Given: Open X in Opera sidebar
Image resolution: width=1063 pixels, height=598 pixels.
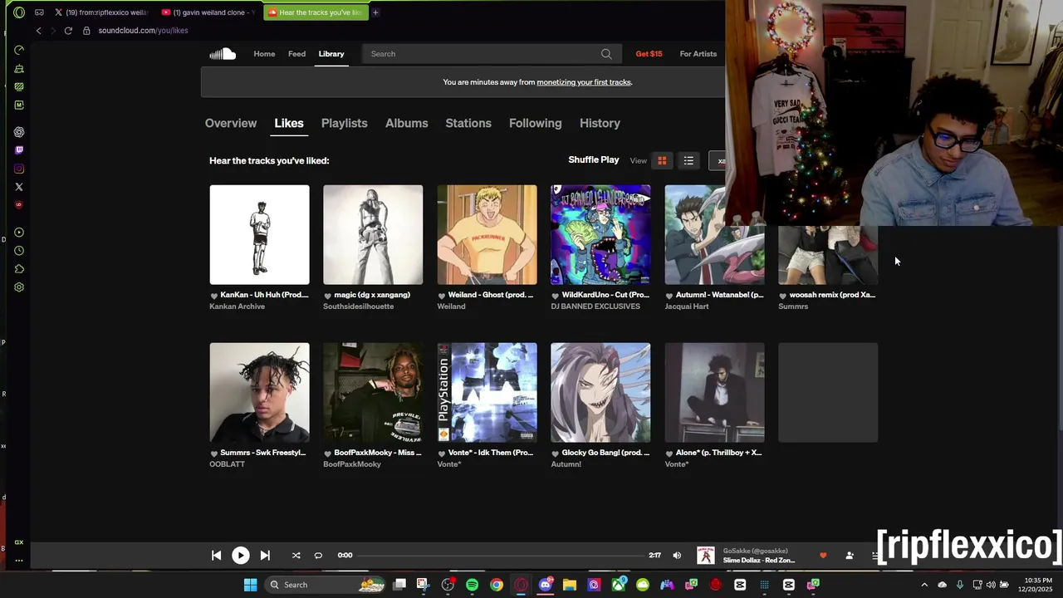Looking at the screenshot, I should point(19,187).
